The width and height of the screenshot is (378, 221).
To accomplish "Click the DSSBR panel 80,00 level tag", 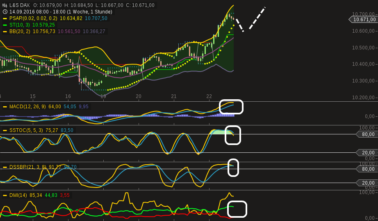I will click(x=367, y=169).
